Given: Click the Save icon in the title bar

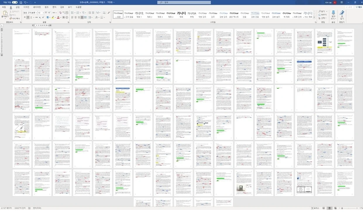Looking at the screenshot, I should point(20,2).
